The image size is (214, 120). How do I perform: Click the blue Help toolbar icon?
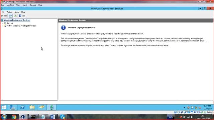tap(20, 16)
